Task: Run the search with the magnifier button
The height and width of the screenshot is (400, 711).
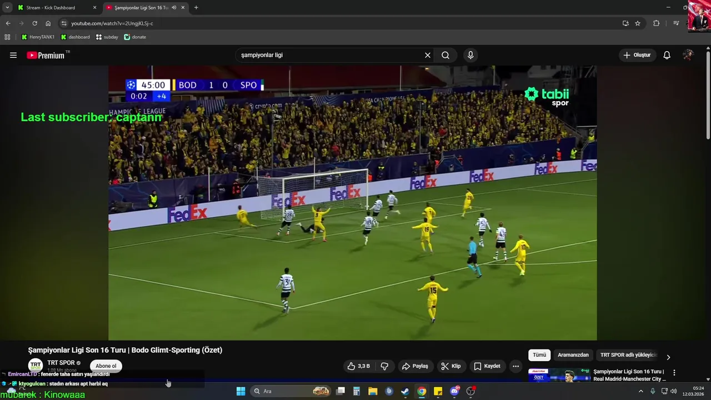Action: [x=445, y=55]
